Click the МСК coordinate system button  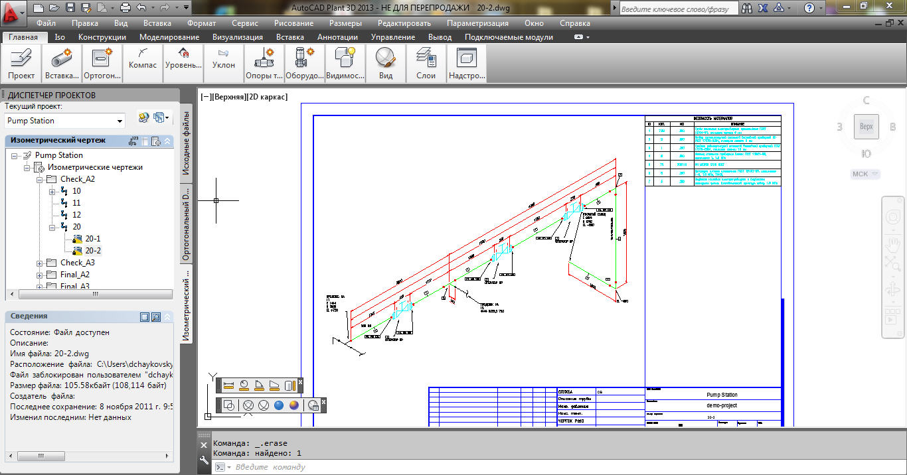(865, 174)
